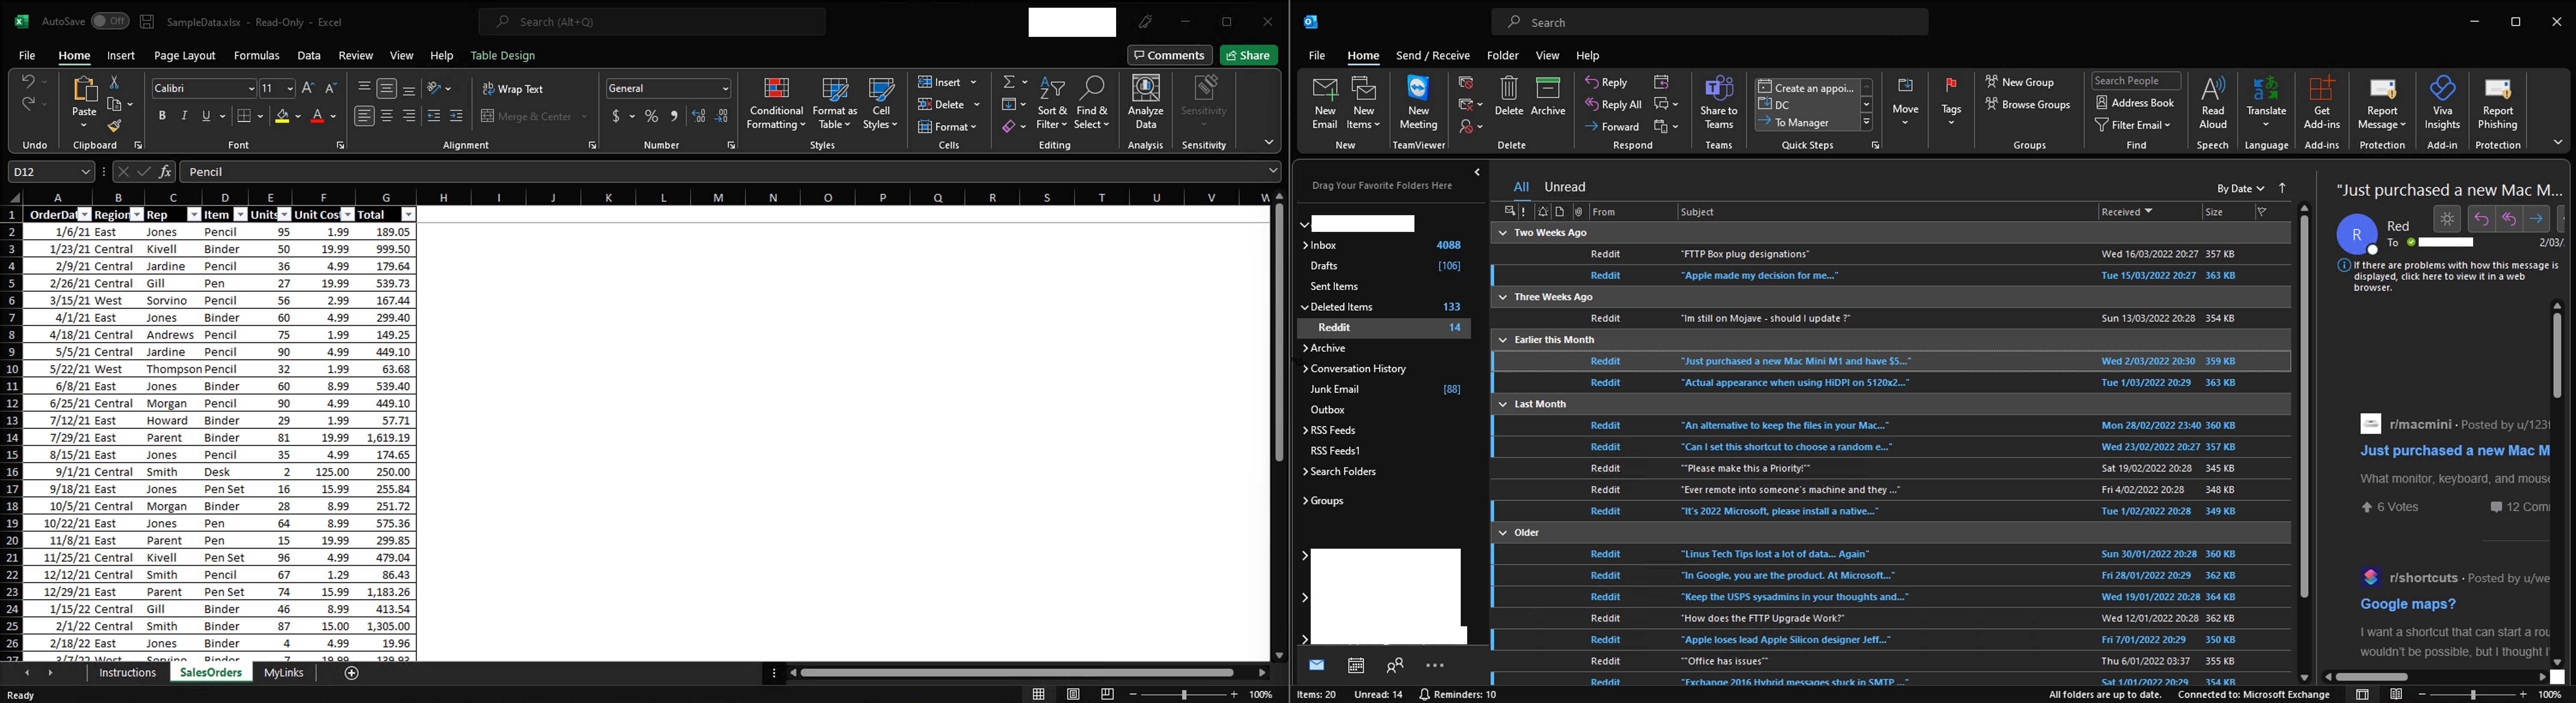This screenshot has height=703, width=2576.
Task: Select the MyLinks worksheet tab
Action: click(284, 673)
